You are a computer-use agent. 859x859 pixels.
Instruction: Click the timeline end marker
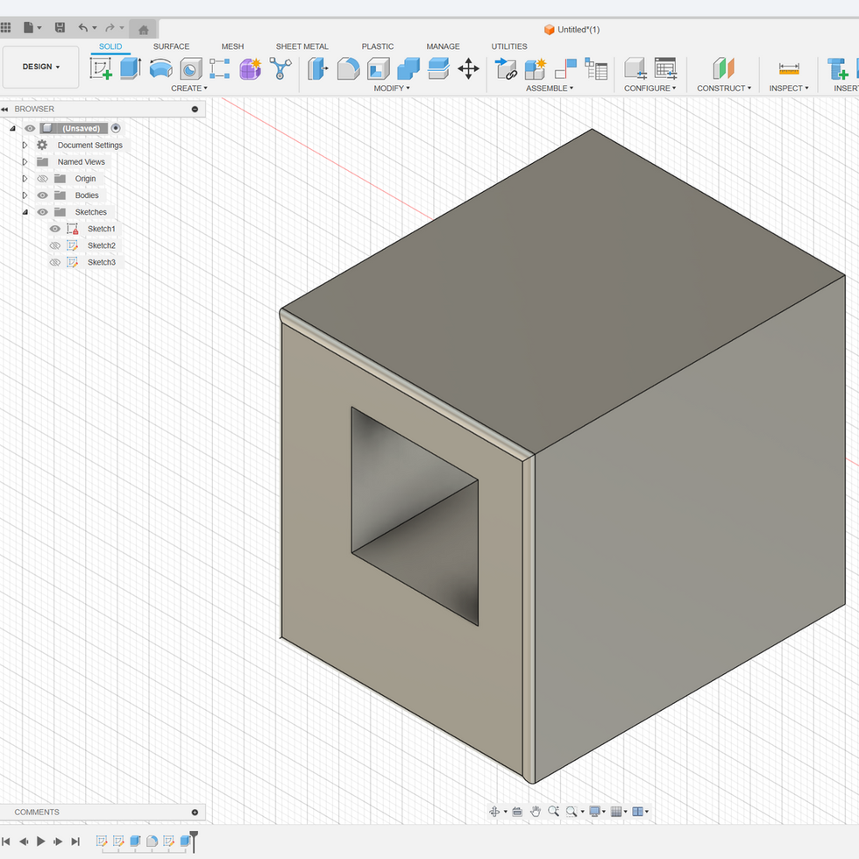(x=194, y=839)
